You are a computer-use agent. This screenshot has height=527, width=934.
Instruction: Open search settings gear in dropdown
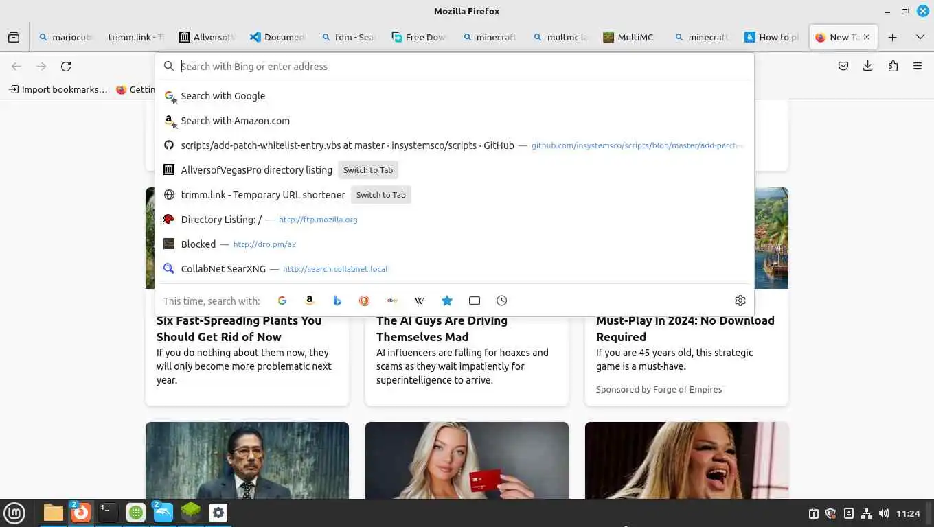[x=740, y=301]
